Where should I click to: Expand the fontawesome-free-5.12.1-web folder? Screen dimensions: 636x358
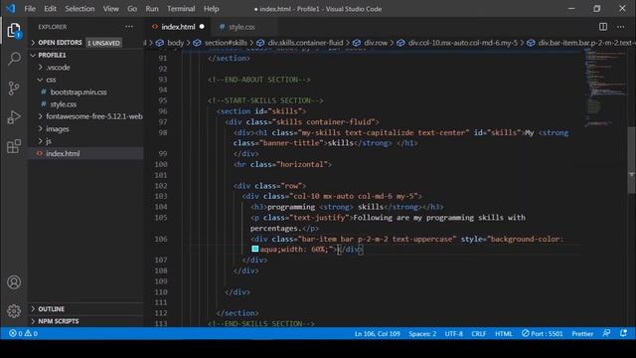tap(94, 116)
